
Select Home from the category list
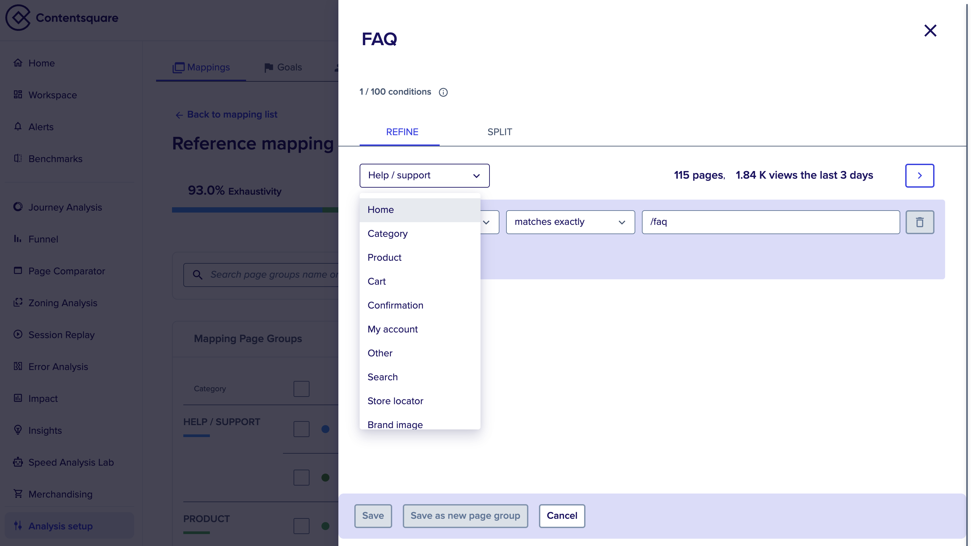pyautogui.click(x=420, y=210)
